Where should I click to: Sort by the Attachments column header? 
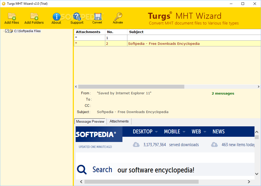point(89,32)
